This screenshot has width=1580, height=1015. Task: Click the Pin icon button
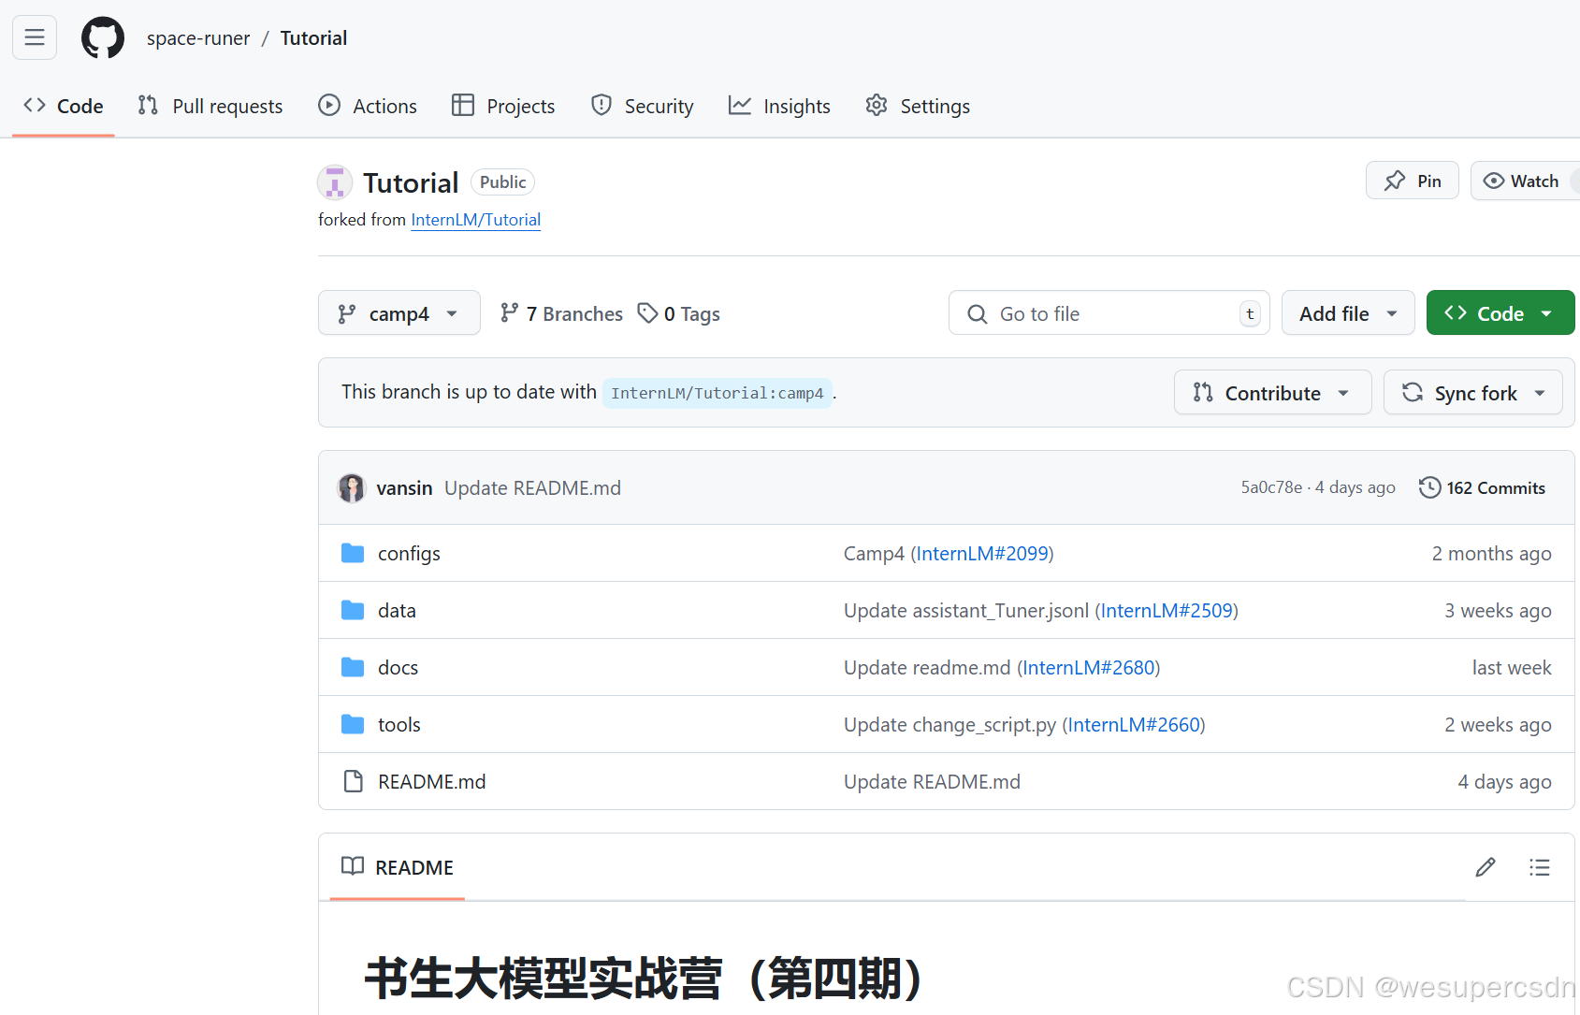click(x=1413, y=181)
